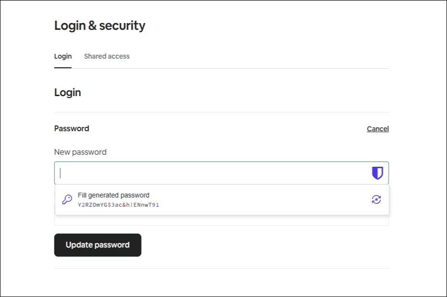Click inside the New password input field
This screenshot has height=297, width=447.
pos(193,173)
